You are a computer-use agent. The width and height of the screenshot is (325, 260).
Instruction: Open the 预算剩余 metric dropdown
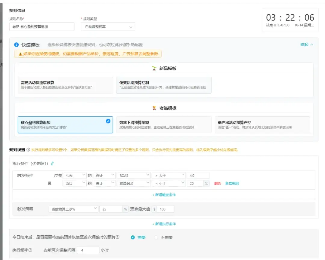coord(134,183)
